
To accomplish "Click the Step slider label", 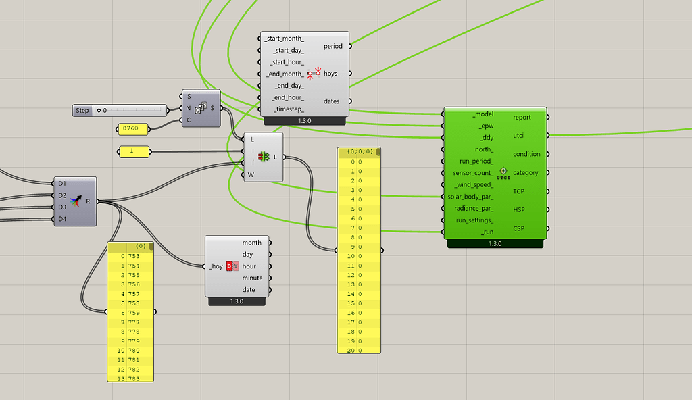I will point(82,110).
